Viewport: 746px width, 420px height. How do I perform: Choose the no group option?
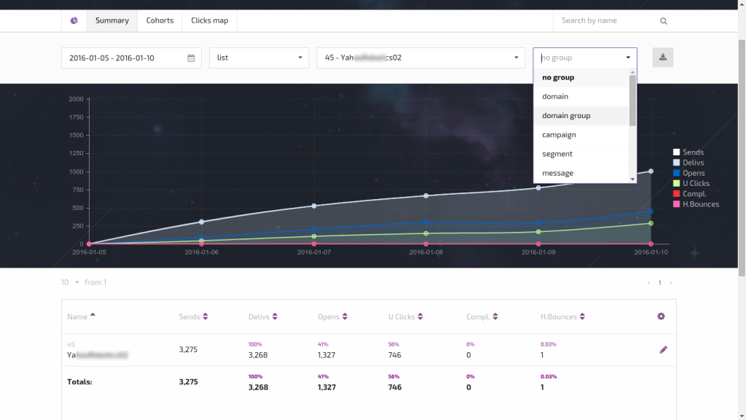pyautogui.click(x=581, y=77)
